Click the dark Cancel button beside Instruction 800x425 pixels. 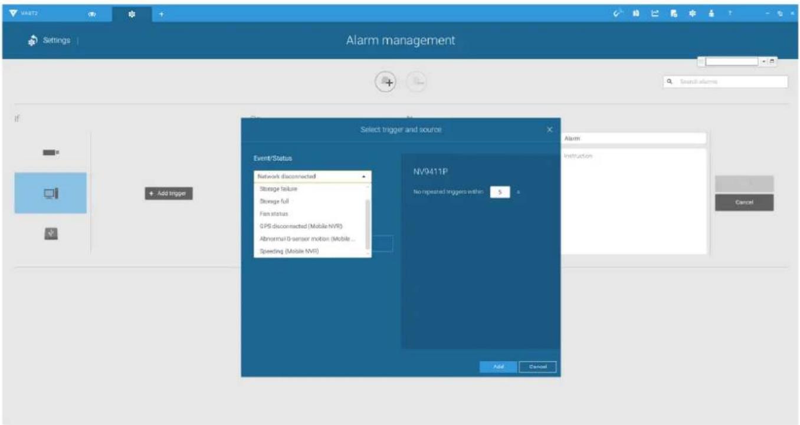(x=744, y=202)
